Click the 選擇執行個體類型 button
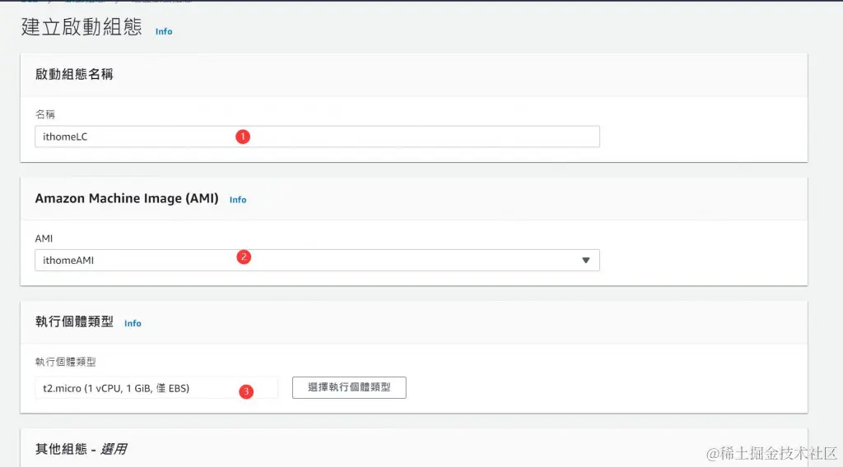Image resolution: width=843 pixels, height=467 pixels. [349, 387]
